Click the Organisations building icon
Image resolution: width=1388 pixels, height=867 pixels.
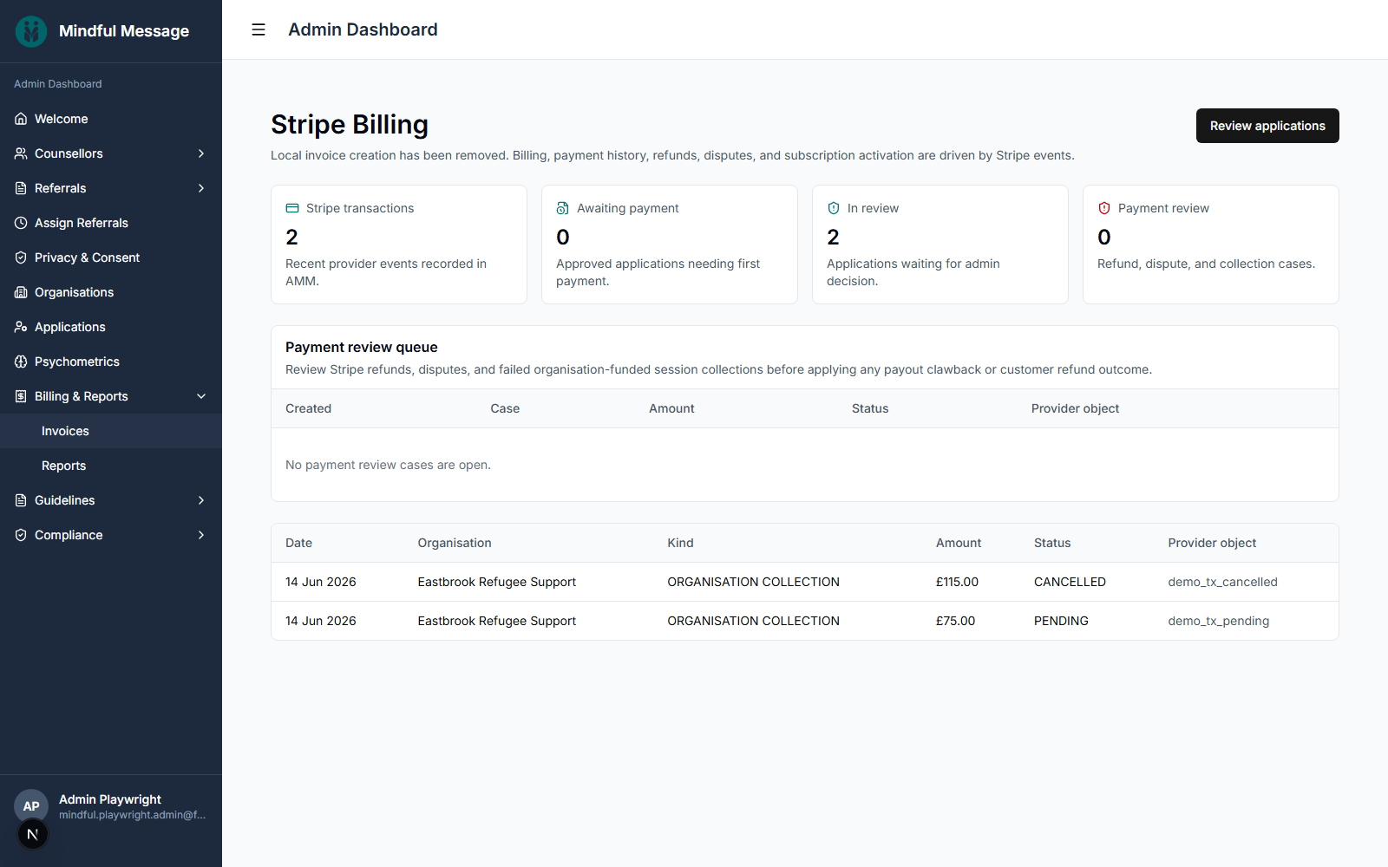(x=21, y=292)
